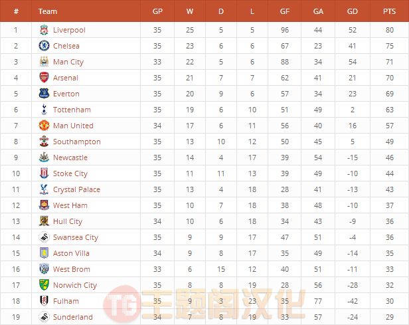Open the Newcastle team page link
The height and width of the screenshot is (325, 409).
click(x=70, y=158)
